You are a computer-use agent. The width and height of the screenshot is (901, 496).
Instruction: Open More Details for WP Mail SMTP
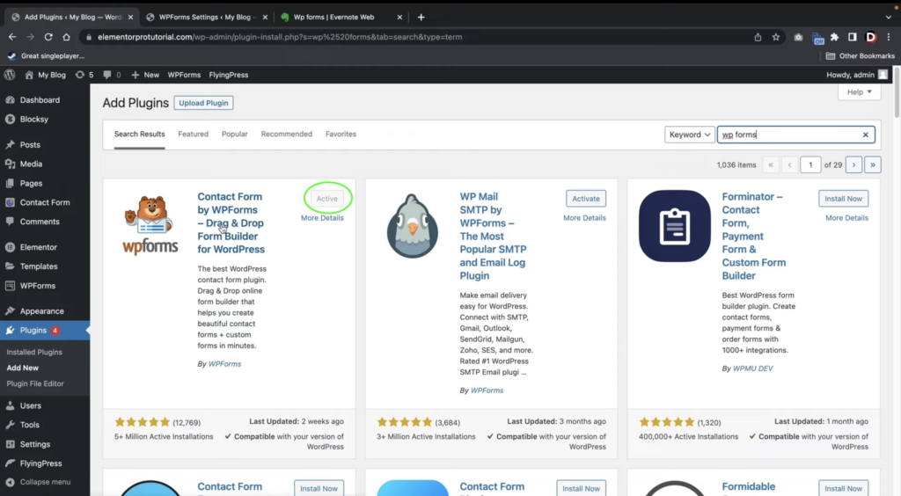(584, 217)
